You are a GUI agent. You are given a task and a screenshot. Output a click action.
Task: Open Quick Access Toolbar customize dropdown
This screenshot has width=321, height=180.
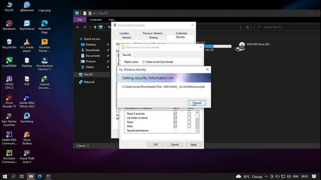tap(94, 13)
